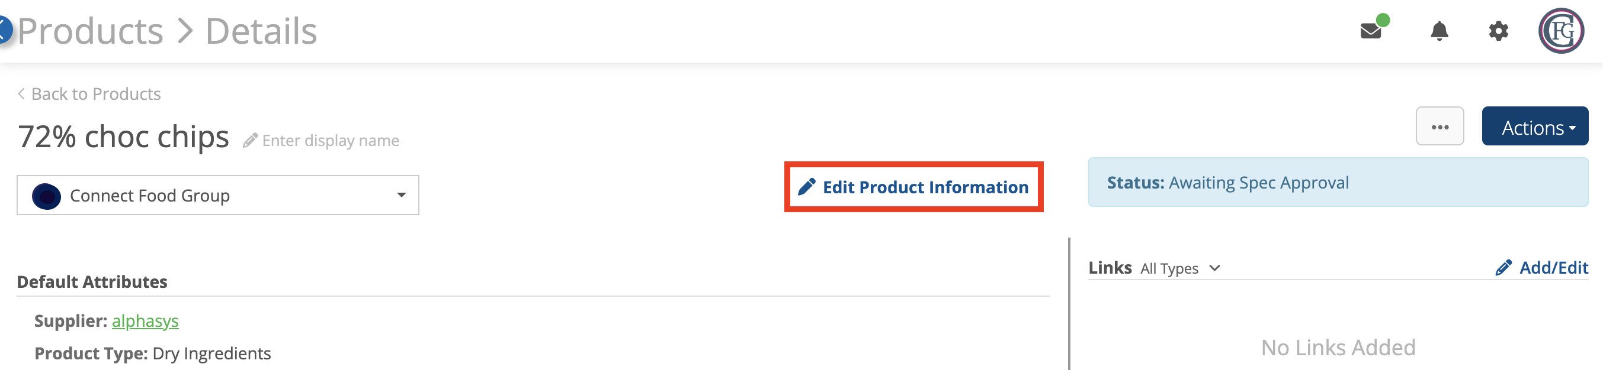The height and width of the screenshot is (370, 1603).
Task: Open the FG profile avatar
Action: click(x=1562, y=30)
